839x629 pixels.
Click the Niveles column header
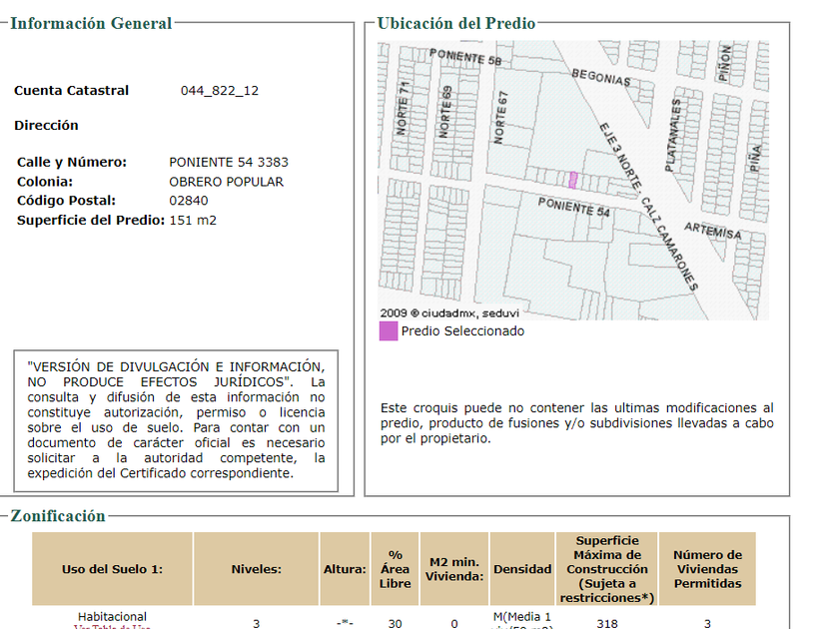tap(257, 569)
